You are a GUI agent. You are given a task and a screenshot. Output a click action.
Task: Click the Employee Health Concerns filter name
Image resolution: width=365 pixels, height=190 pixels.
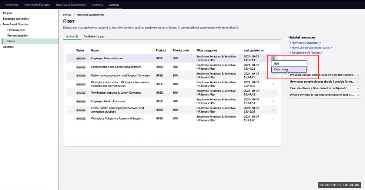[108, 101]
